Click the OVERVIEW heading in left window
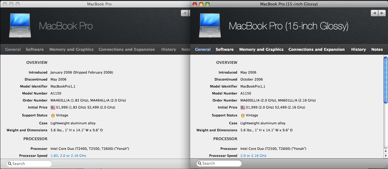The image size is (388, 169). (x=37, y=62)
